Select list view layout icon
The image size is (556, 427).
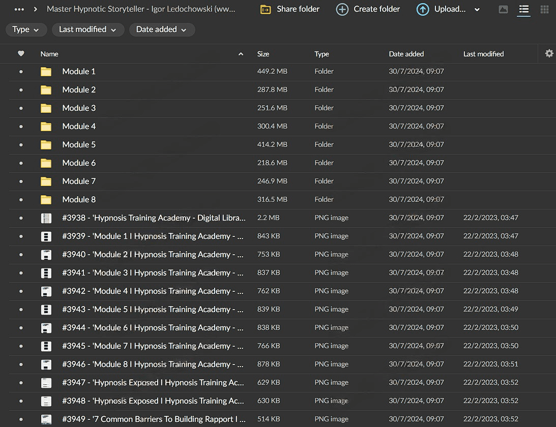click(x=524, y=9)
